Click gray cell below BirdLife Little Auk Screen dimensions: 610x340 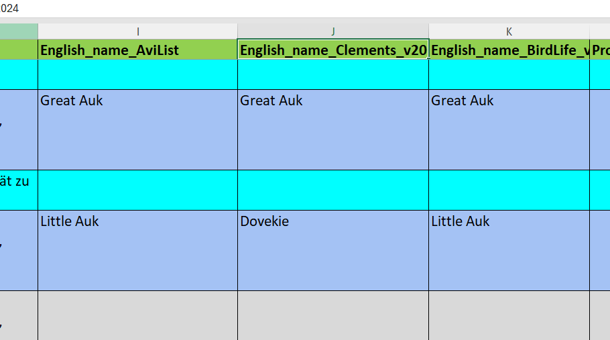click(509, 315)
